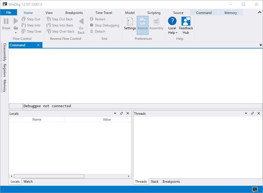Open the Go button dropdown arrow

16,33
